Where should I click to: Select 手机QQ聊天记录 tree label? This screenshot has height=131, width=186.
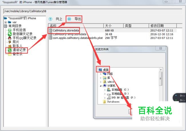(x=25, y=38)
